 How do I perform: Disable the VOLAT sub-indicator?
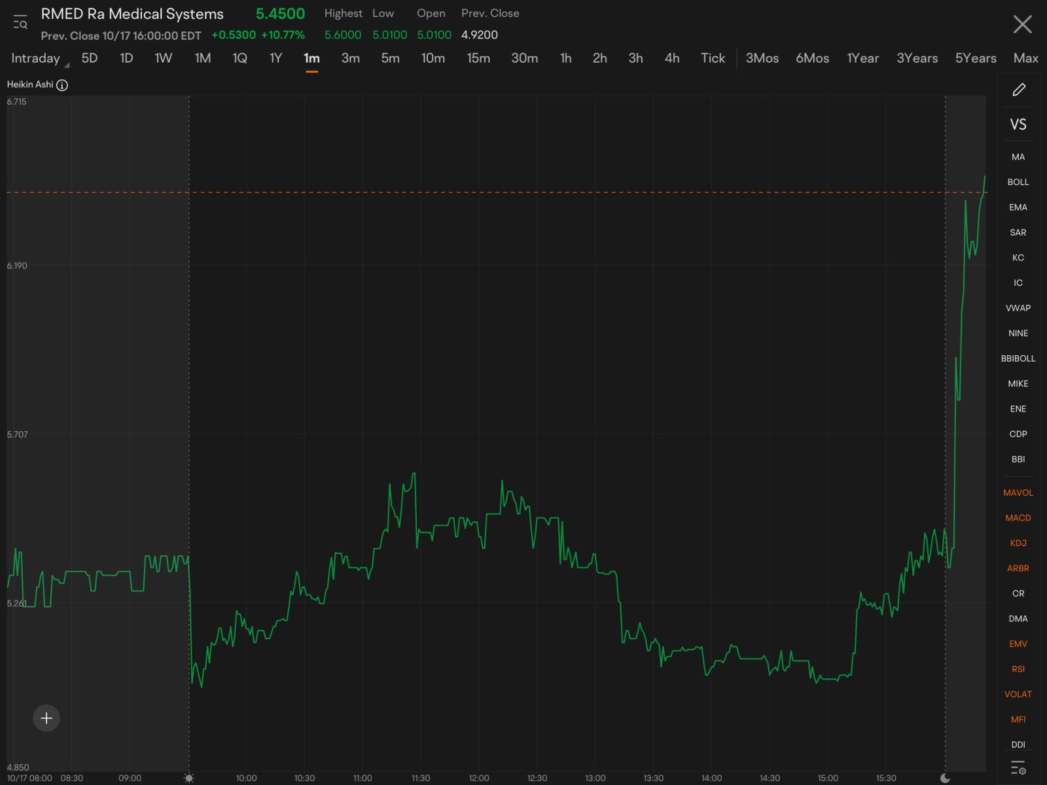coord(1018,694)
